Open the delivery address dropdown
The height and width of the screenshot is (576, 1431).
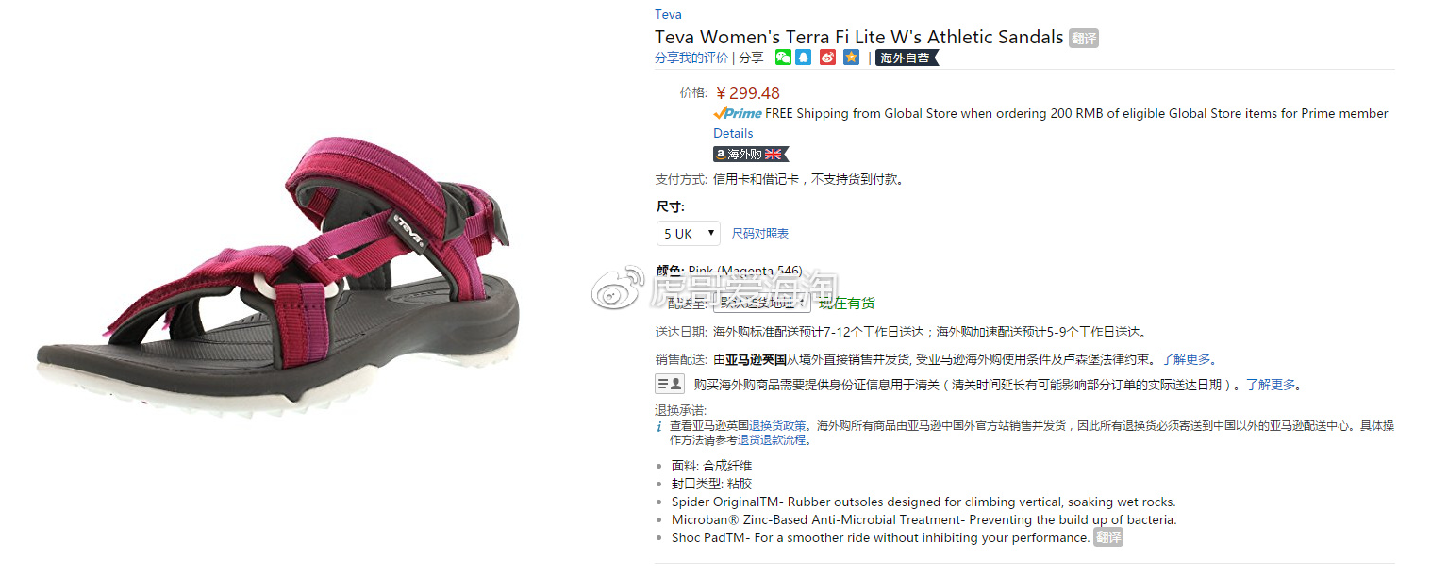[761, 303]
